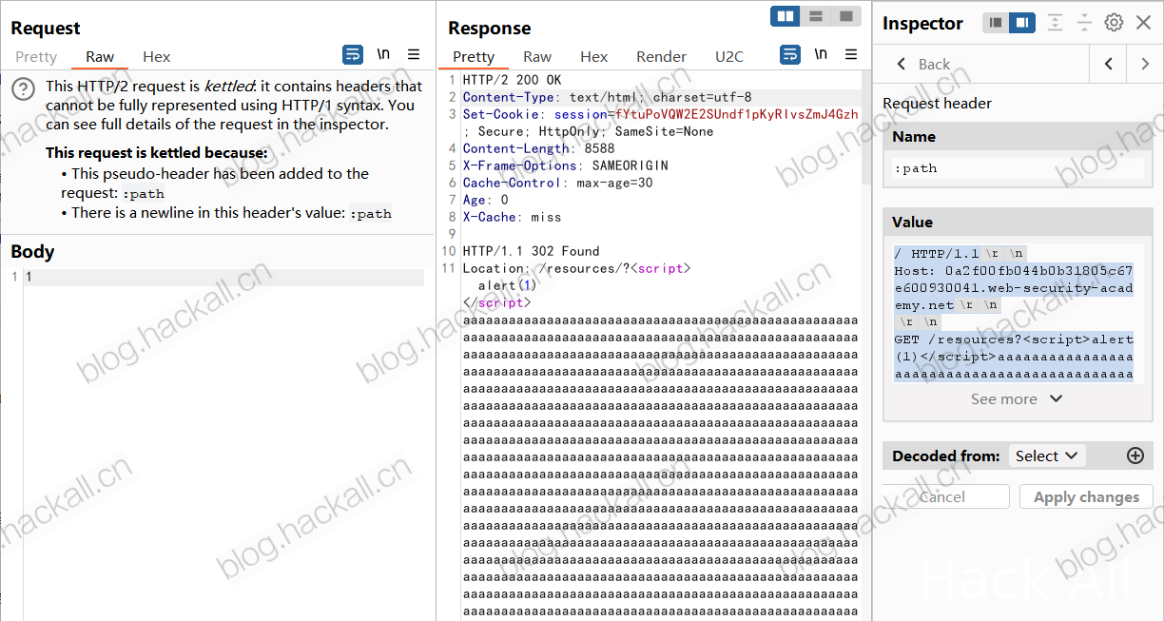The width and height of the screenshot is (1164, 621).
Task: Click 'HTTP/2 200 OK' response line
Action: 512,80
